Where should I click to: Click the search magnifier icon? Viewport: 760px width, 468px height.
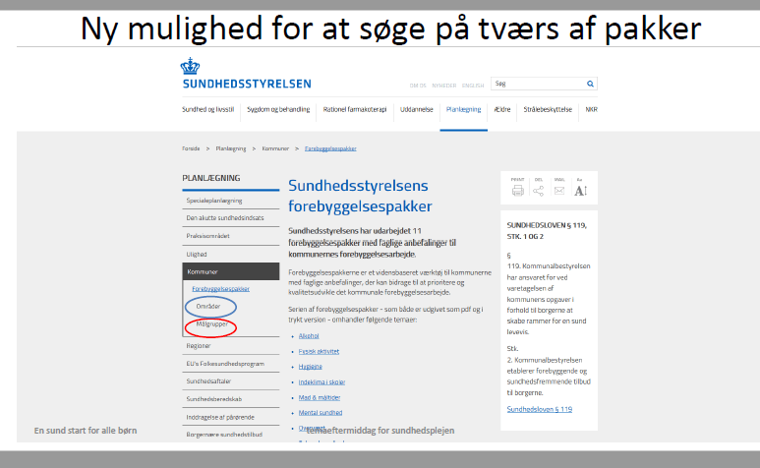tap(590, 84)
